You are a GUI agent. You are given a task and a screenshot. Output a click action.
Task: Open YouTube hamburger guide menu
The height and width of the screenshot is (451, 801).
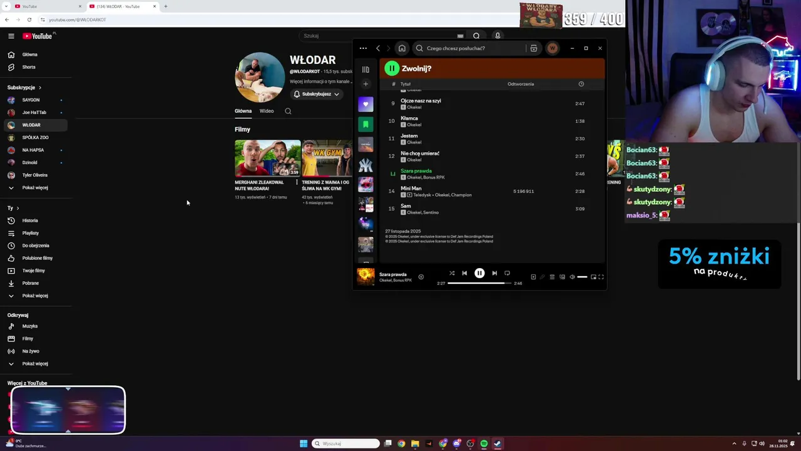[x=11, y=36]
